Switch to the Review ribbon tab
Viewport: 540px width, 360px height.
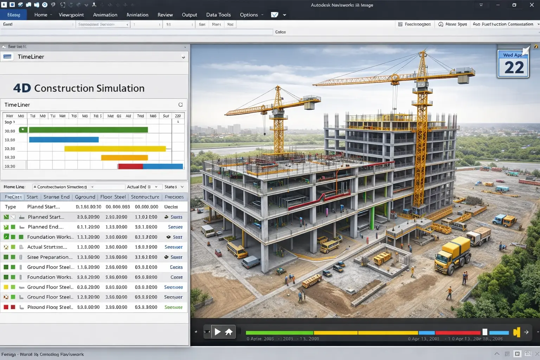point(165,14)
